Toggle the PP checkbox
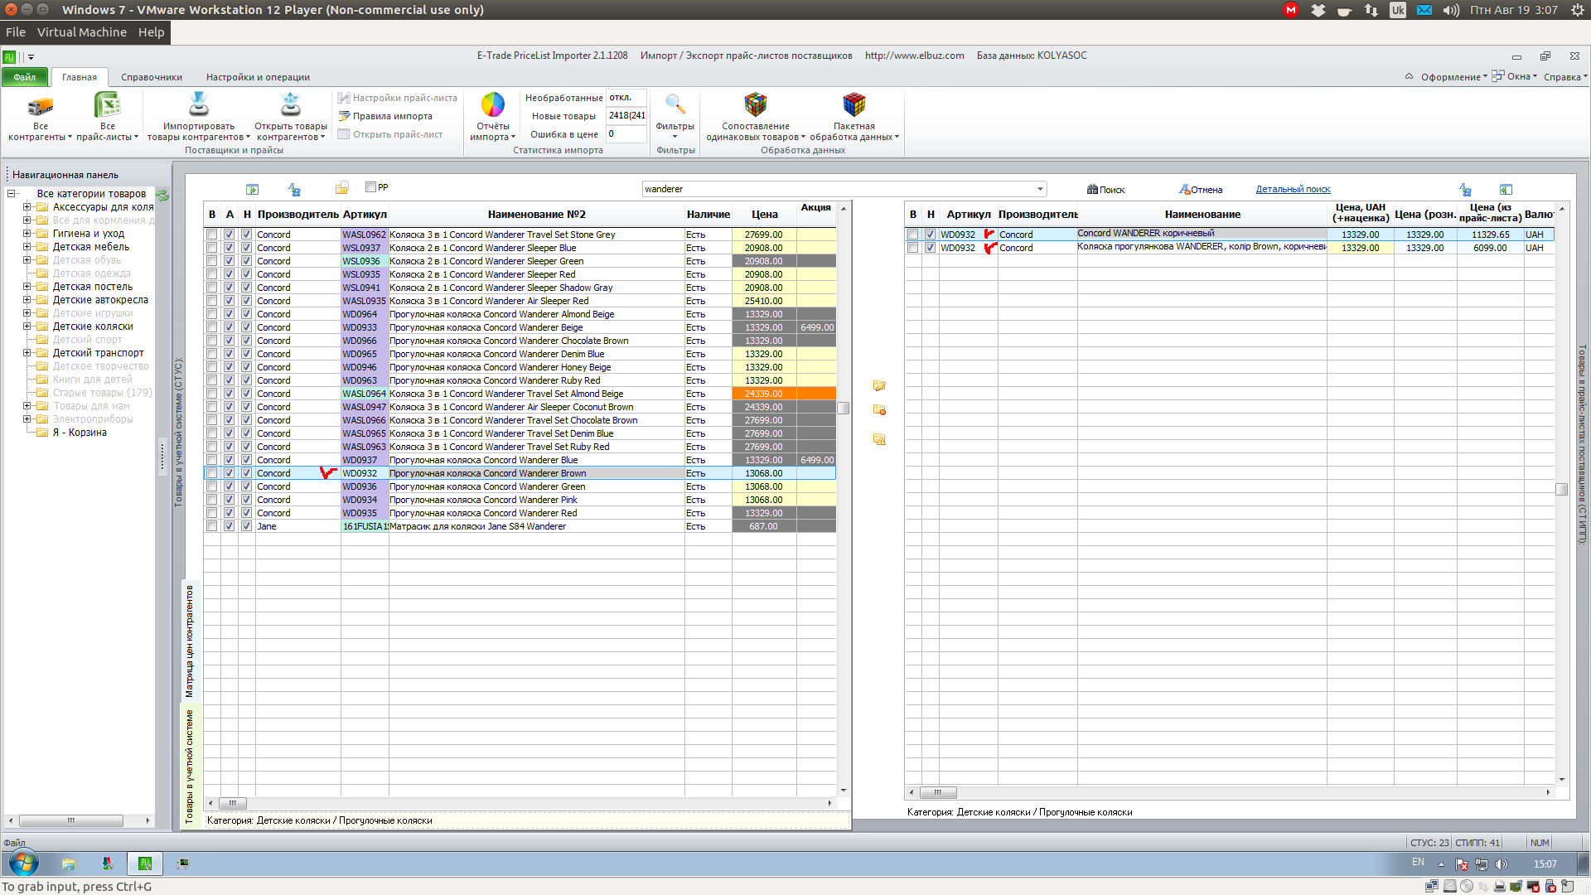This screenshot has width=1591, height=895. (370, 187)
